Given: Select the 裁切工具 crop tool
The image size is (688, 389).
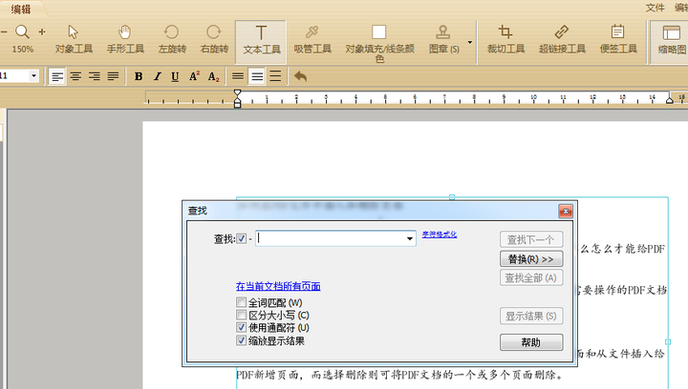Looking at the screenshot, I should (505, 39).
